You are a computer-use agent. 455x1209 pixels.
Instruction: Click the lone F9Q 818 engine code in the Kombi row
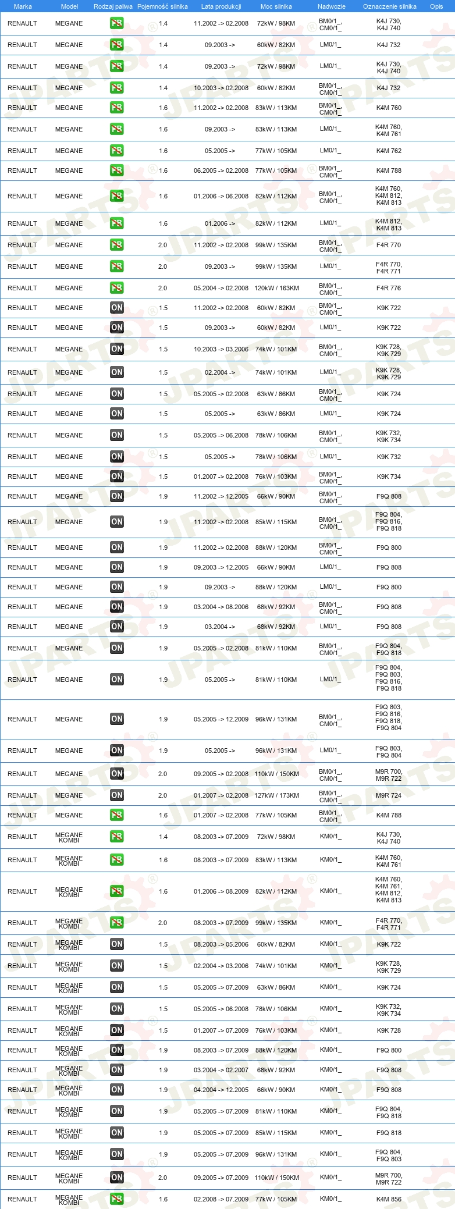pos(389,1133)
